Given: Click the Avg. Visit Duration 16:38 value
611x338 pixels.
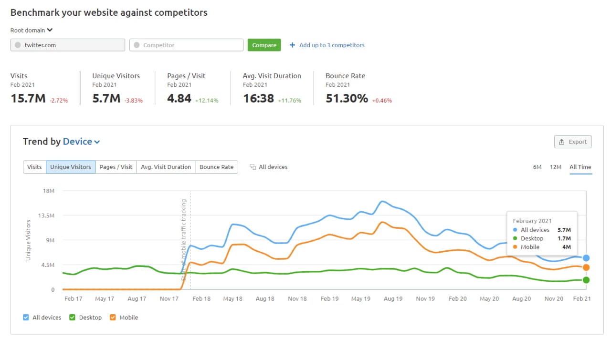Looking at the screenshot, I should 258,99.
